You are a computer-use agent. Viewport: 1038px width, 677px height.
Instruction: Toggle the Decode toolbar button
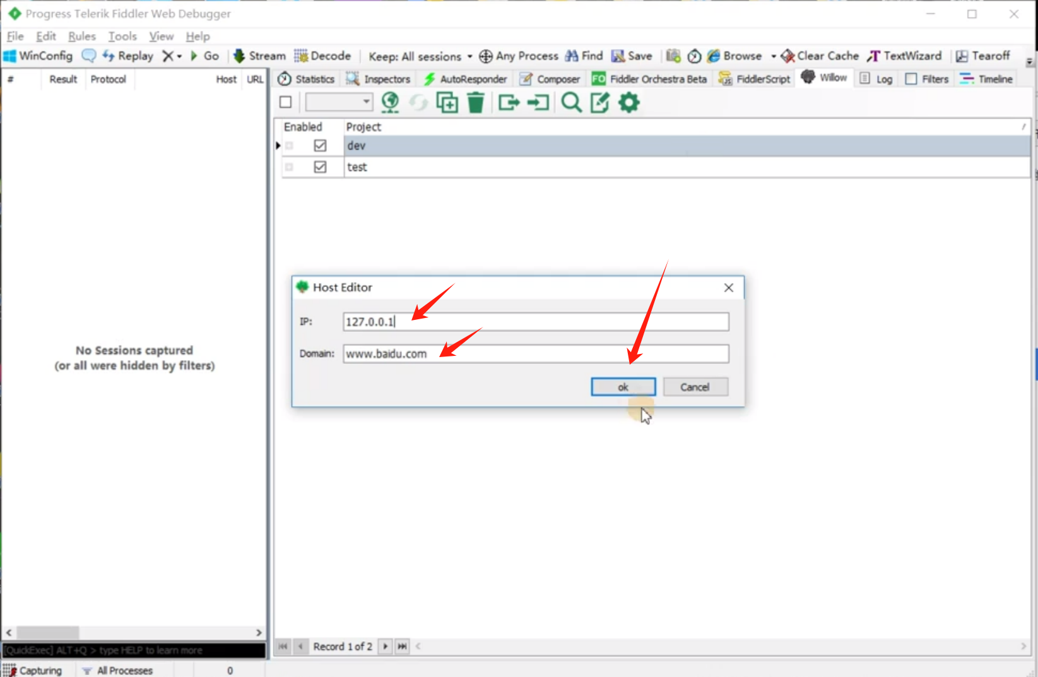(322, 56)
